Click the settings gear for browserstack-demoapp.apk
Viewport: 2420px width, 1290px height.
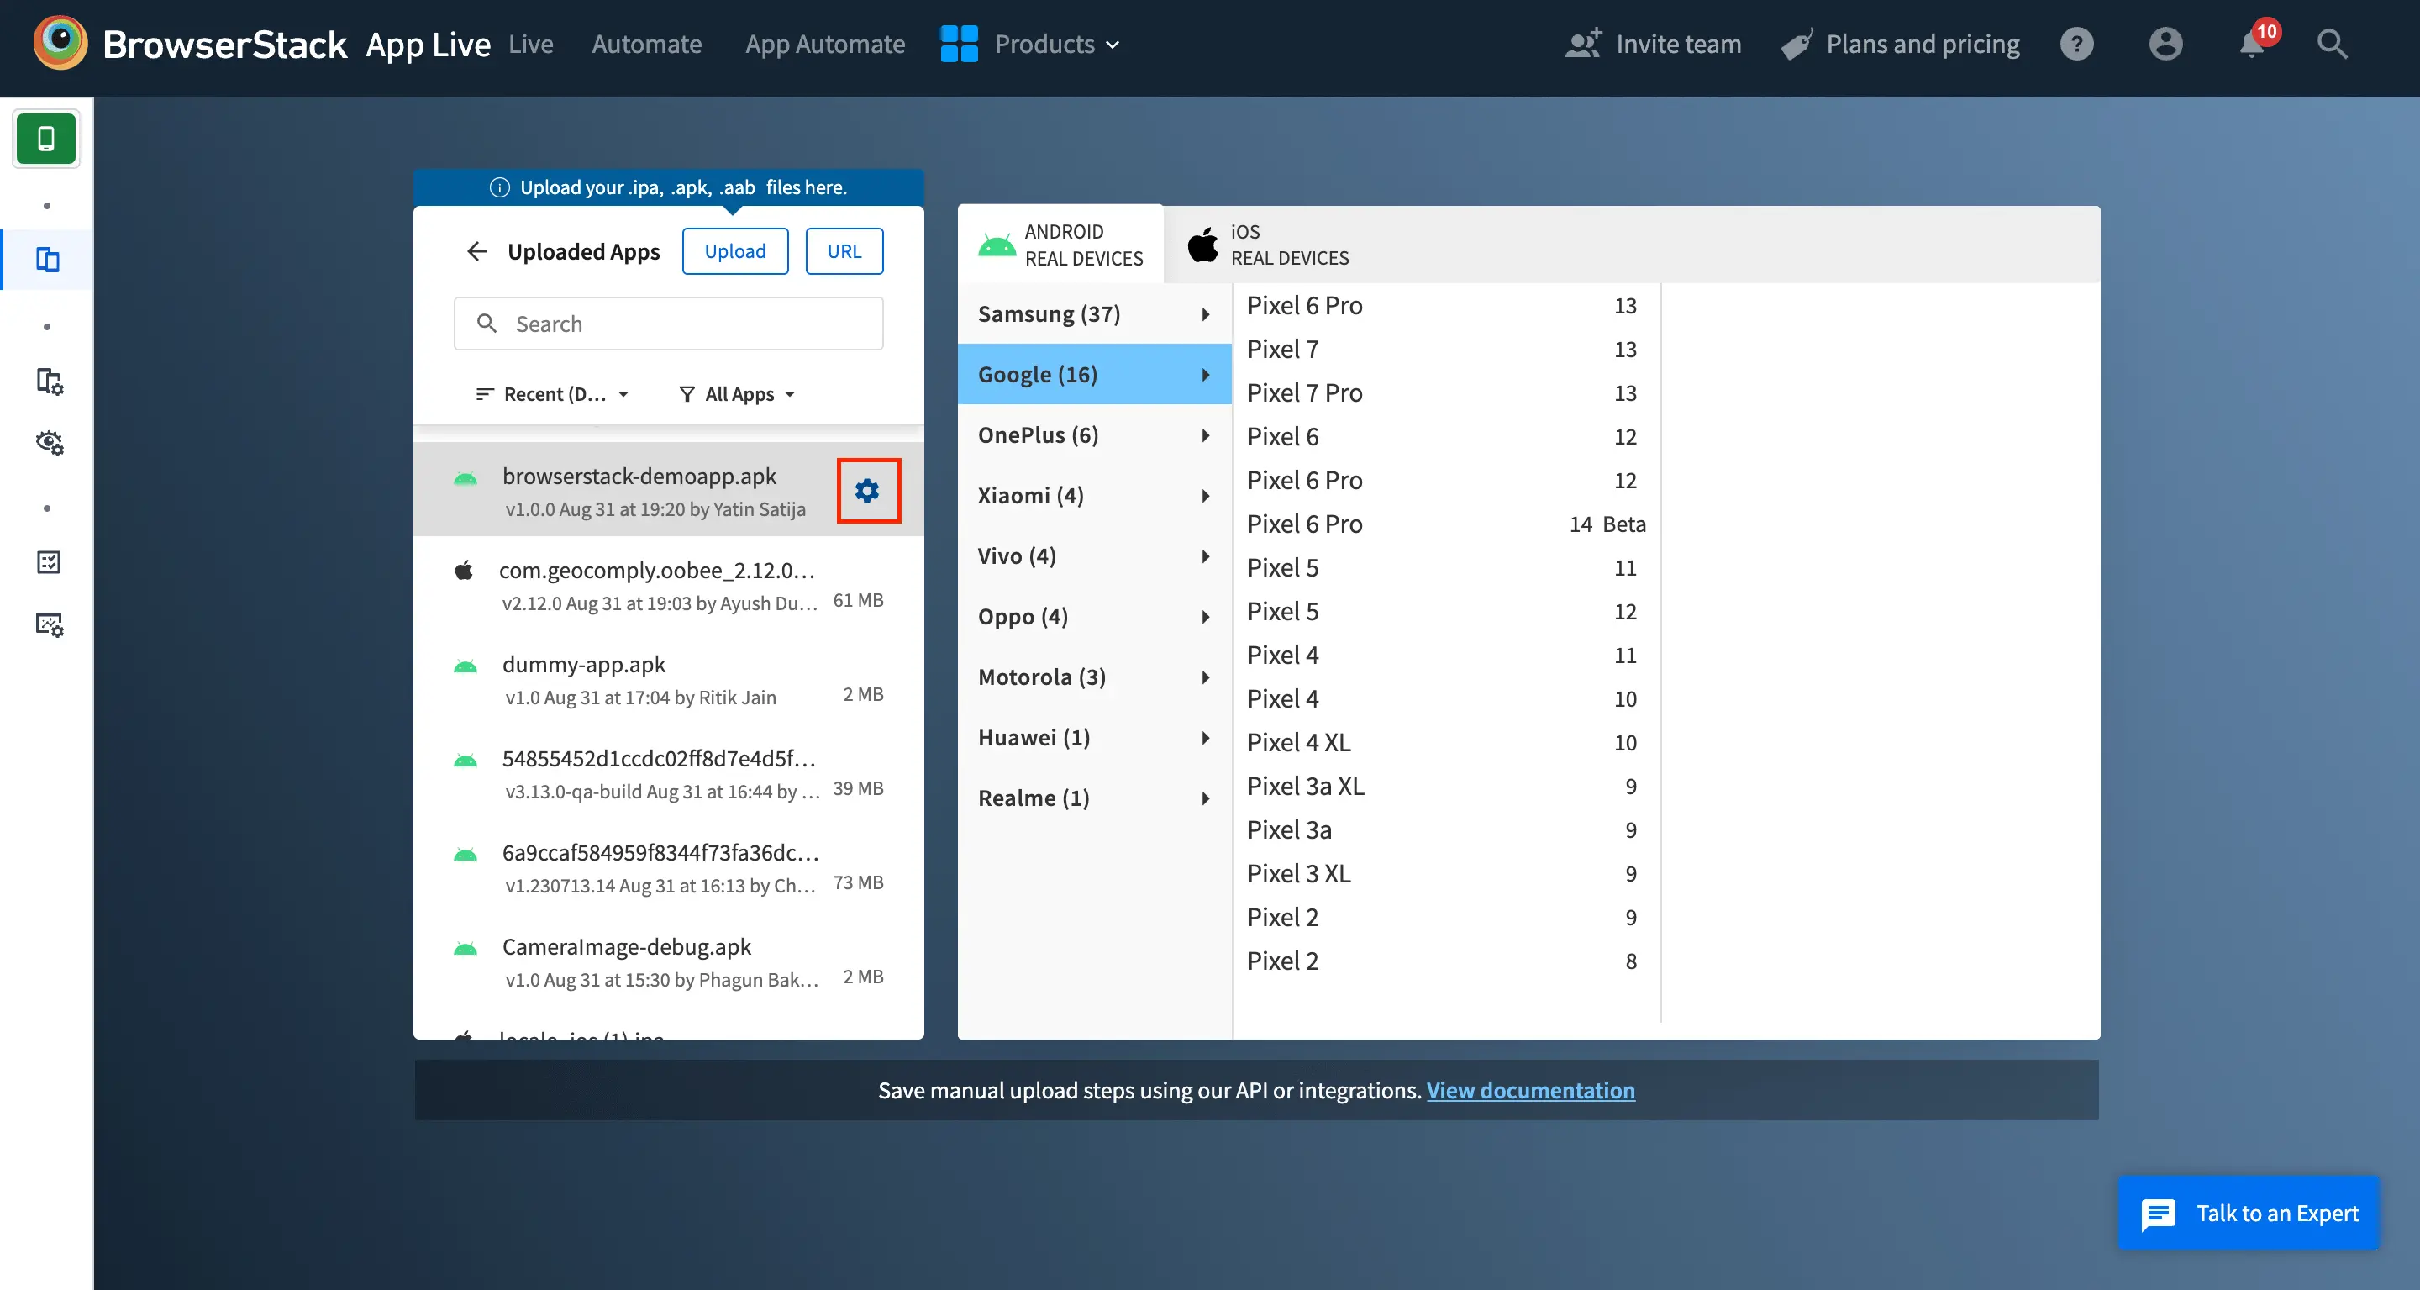tap(866, 491)
